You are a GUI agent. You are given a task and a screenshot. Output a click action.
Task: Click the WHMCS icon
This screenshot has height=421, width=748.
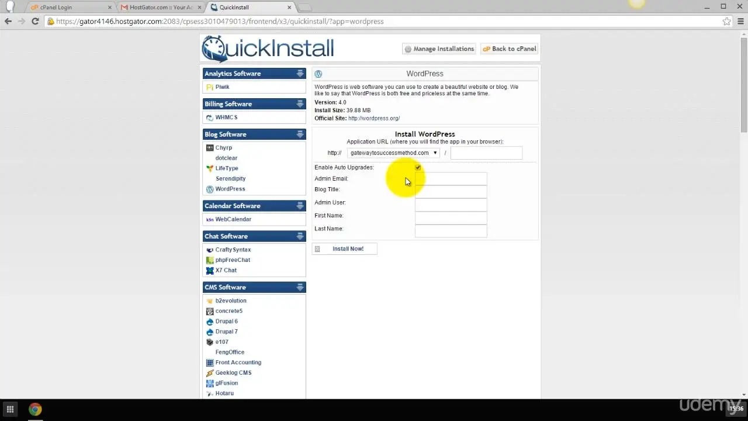pos(210,118)
